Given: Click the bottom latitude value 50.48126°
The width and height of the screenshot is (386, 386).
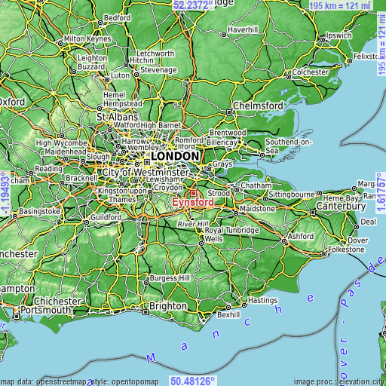Looking at the screenshot, I should click(193, 381).
